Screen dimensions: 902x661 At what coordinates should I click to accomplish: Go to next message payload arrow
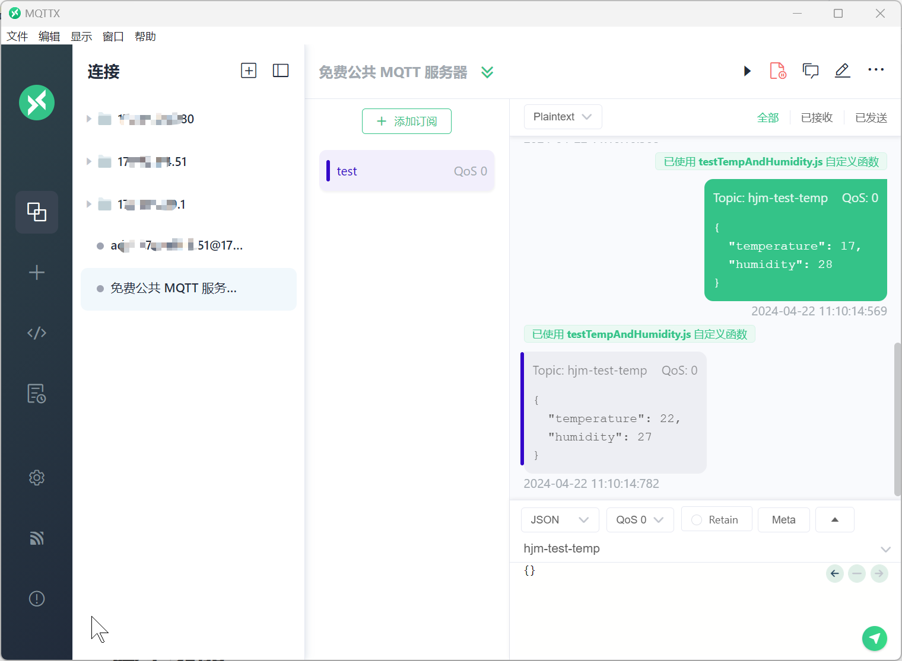click(x=879, y=573)
